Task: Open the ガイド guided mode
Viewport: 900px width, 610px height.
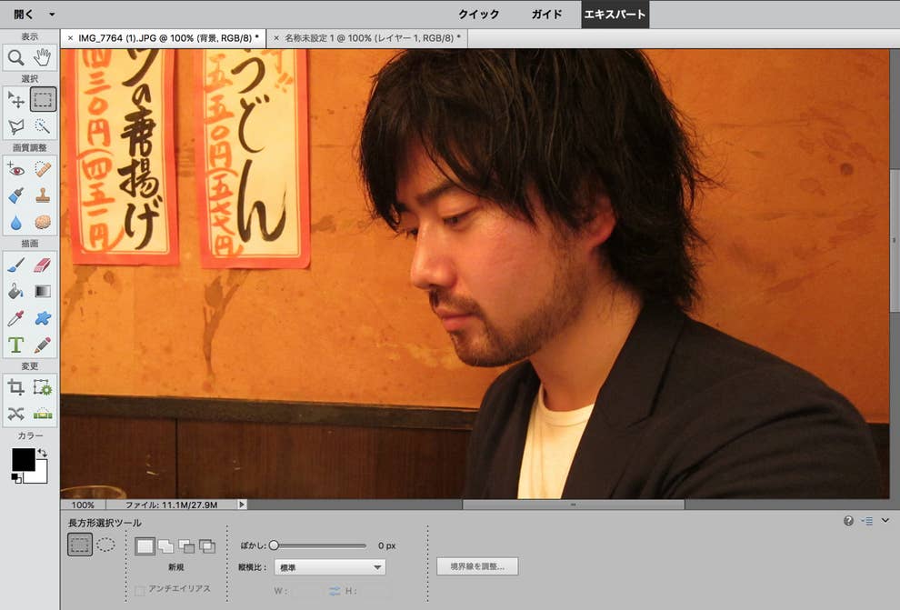Action: pos(546,15)
